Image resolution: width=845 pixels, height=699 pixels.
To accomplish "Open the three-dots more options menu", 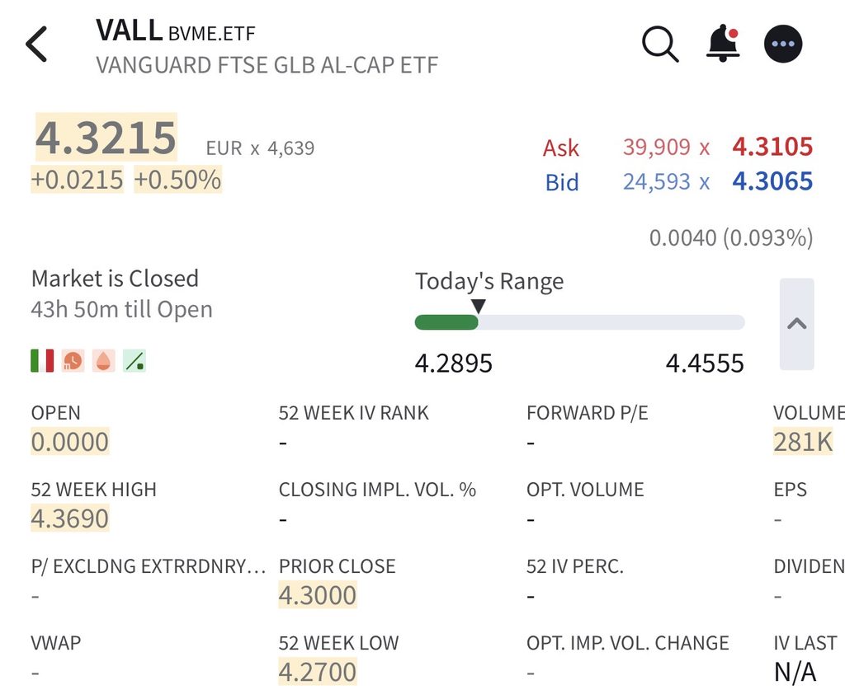I will coord(783,44).
